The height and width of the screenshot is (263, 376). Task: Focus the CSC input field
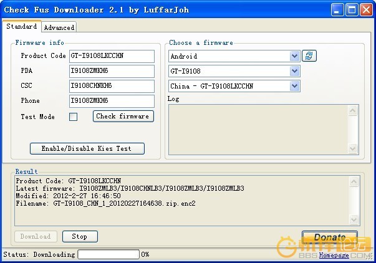click(112, 86)
